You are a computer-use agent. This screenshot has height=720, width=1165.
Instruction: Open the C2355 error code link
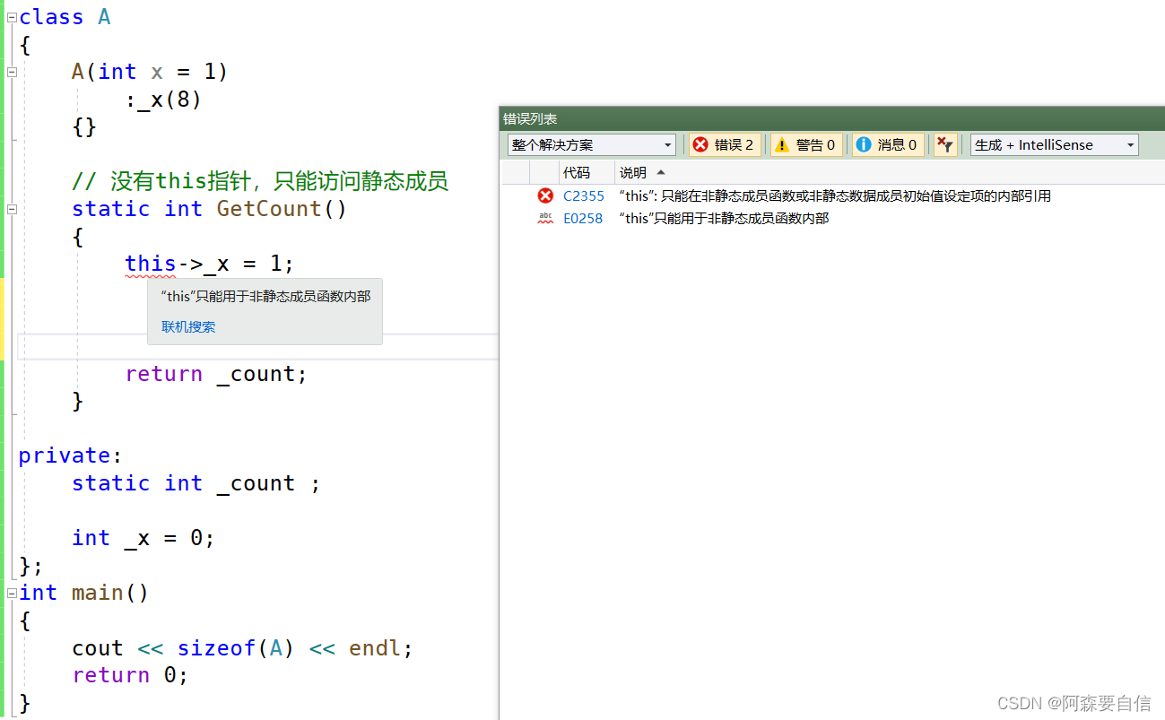[x=584, y=195]
